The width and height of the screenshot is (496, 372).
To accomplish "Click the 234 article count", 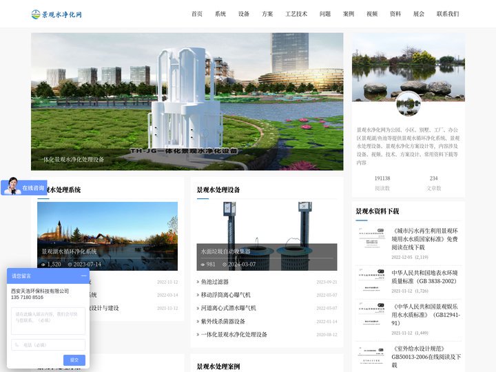I will [433, 178].
